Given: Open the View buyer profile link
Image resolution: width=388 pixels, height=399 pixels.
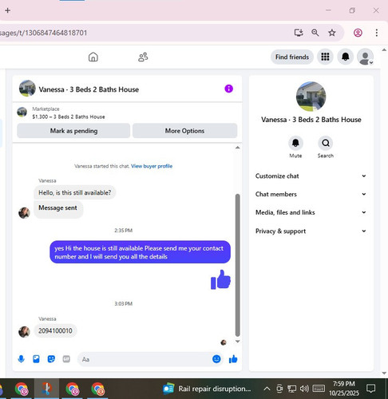Looking at the screenshot, I should [x=152, y=166].
